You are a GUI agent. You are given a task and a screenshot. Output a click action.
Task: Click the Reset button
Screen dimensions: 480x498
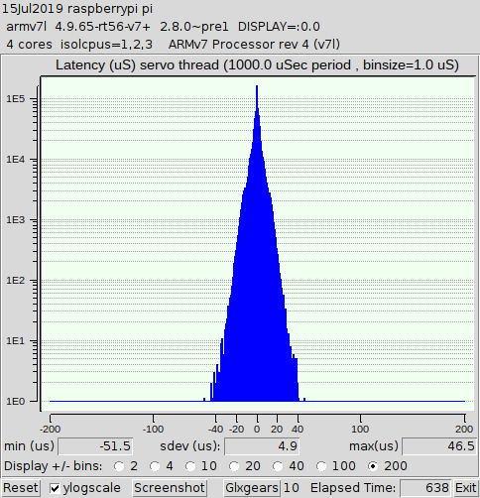[21, 488]
